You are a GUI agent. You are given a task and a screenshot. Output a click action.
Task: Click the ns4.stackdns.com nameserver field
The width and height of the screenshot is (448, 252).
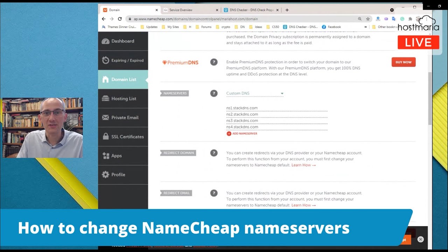(276, 127)
